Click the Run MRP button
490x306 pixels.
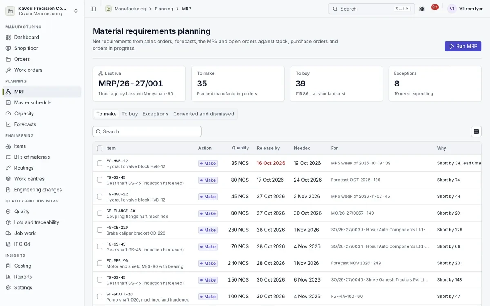pos(463,46)
